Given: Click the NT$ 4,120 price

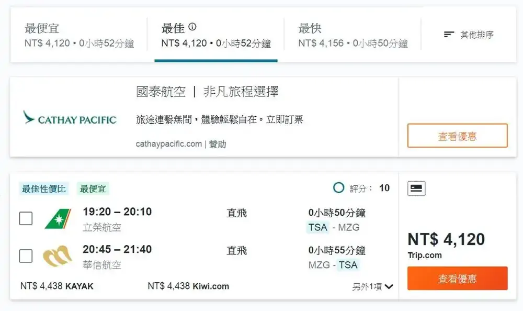Looking at the screenshot, I should pyautogui.click(x=446, y=239).
